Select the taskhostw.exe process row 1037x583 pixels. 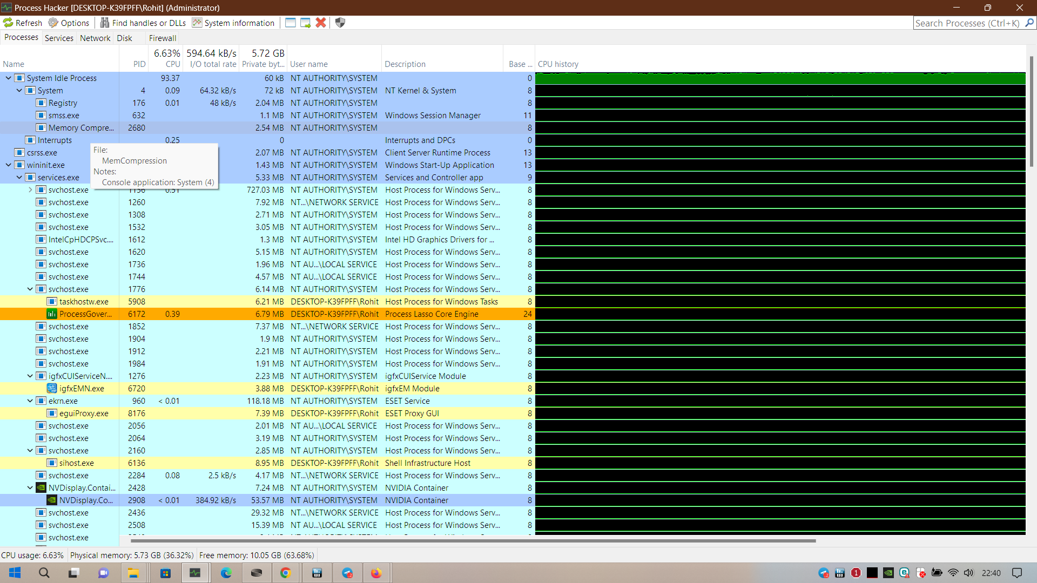[267, 302]
